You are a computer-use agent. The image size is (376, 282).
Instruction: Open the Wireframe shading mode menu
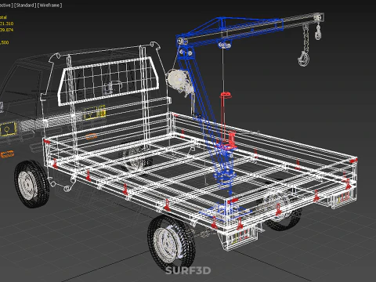(49, 5)
